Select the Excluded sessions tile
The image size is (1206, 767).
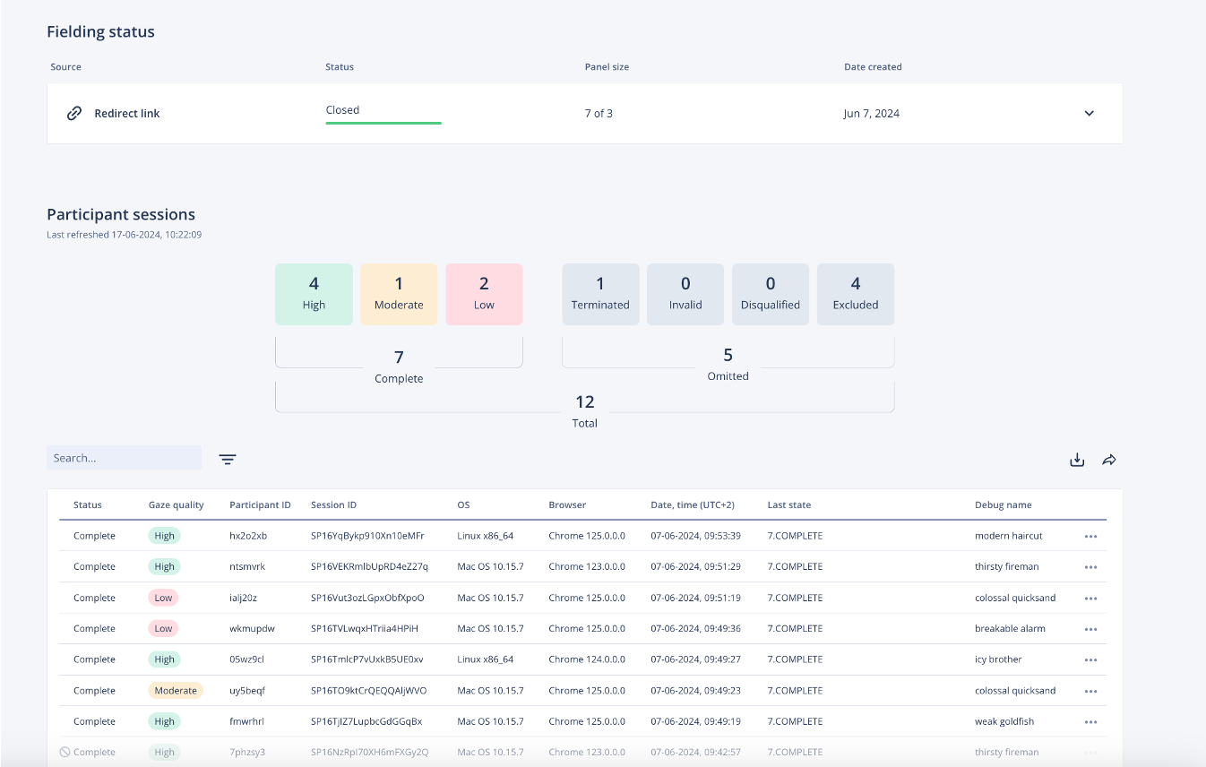pyautogui.click(x=856, y=294)
